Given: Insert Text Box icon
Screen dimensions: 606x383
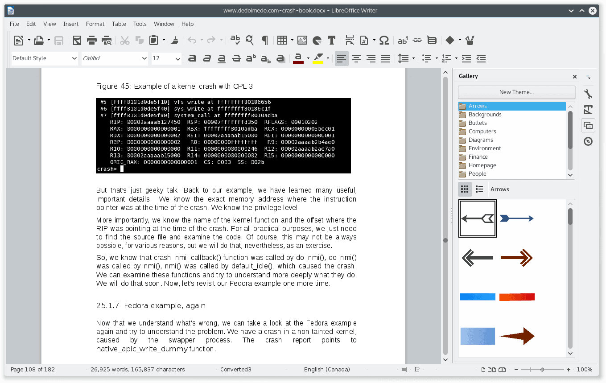Looking at the screenshot, I should pos(331,41).
